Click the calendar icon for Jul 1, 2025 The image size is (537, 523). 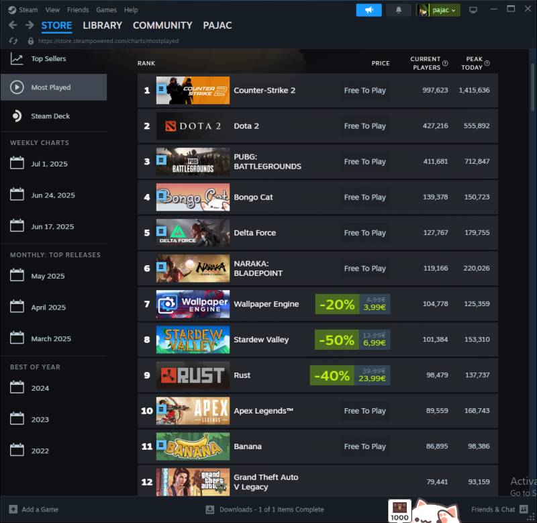[17, 162]
